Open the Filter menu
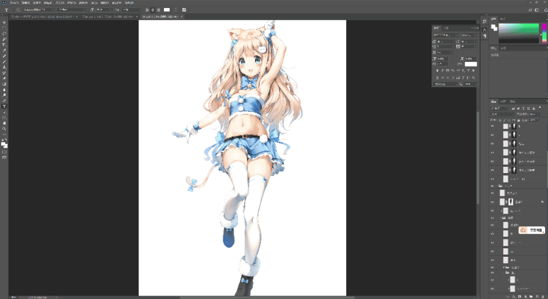 (x=83, y=2)
